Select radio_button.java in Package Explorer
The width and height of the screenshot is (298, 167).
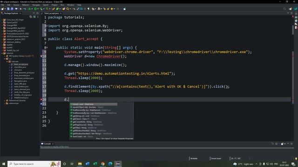(x=21, y=87)
